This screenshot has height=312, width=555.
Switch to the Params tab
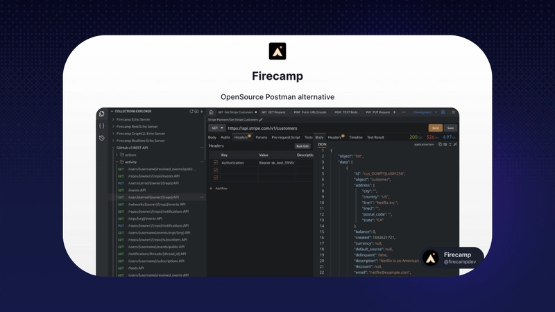pyautogui.click(x=261, y=137)
